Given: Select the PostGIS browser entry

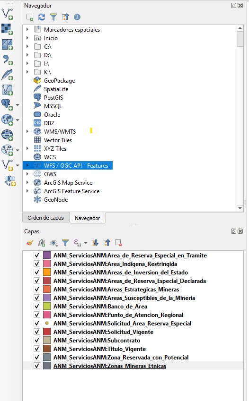Looking at the screenshot, I should pyautogui.click(x=53, y=97).
